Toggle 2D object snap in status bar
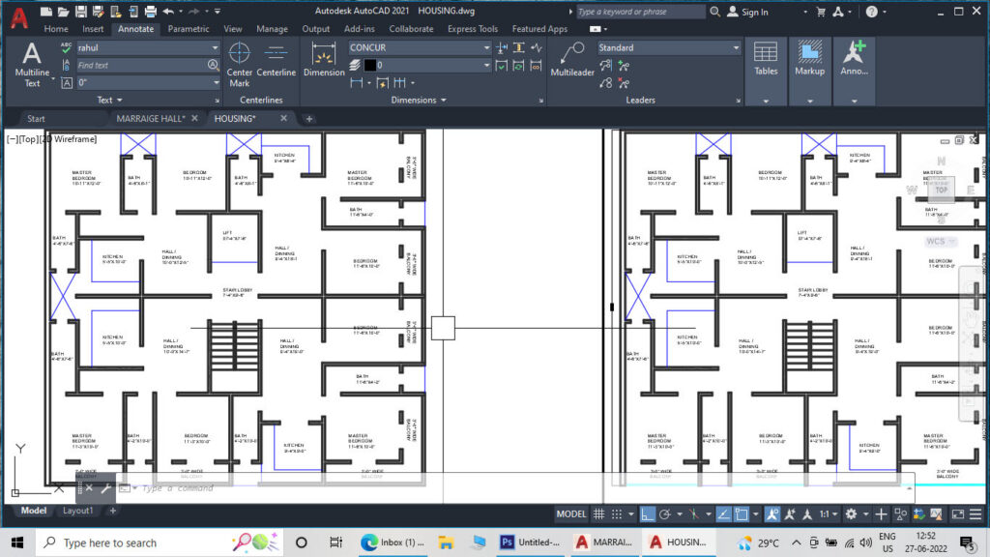 (742, 514)
